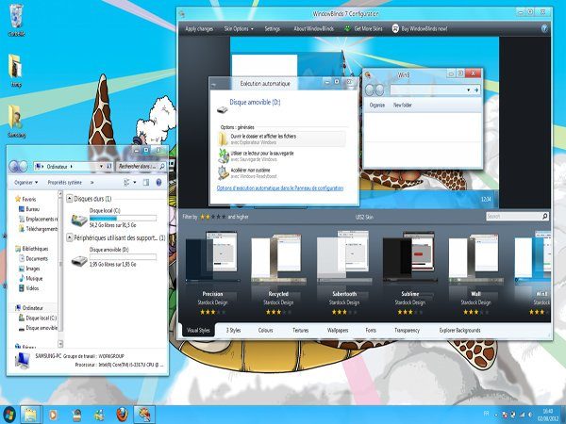
Task: Select the Sublime skin thumbnail
Action: tap(409, 256)
